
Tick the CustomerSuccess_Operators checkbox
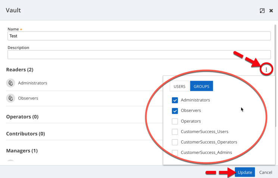[x=175, y=142]
